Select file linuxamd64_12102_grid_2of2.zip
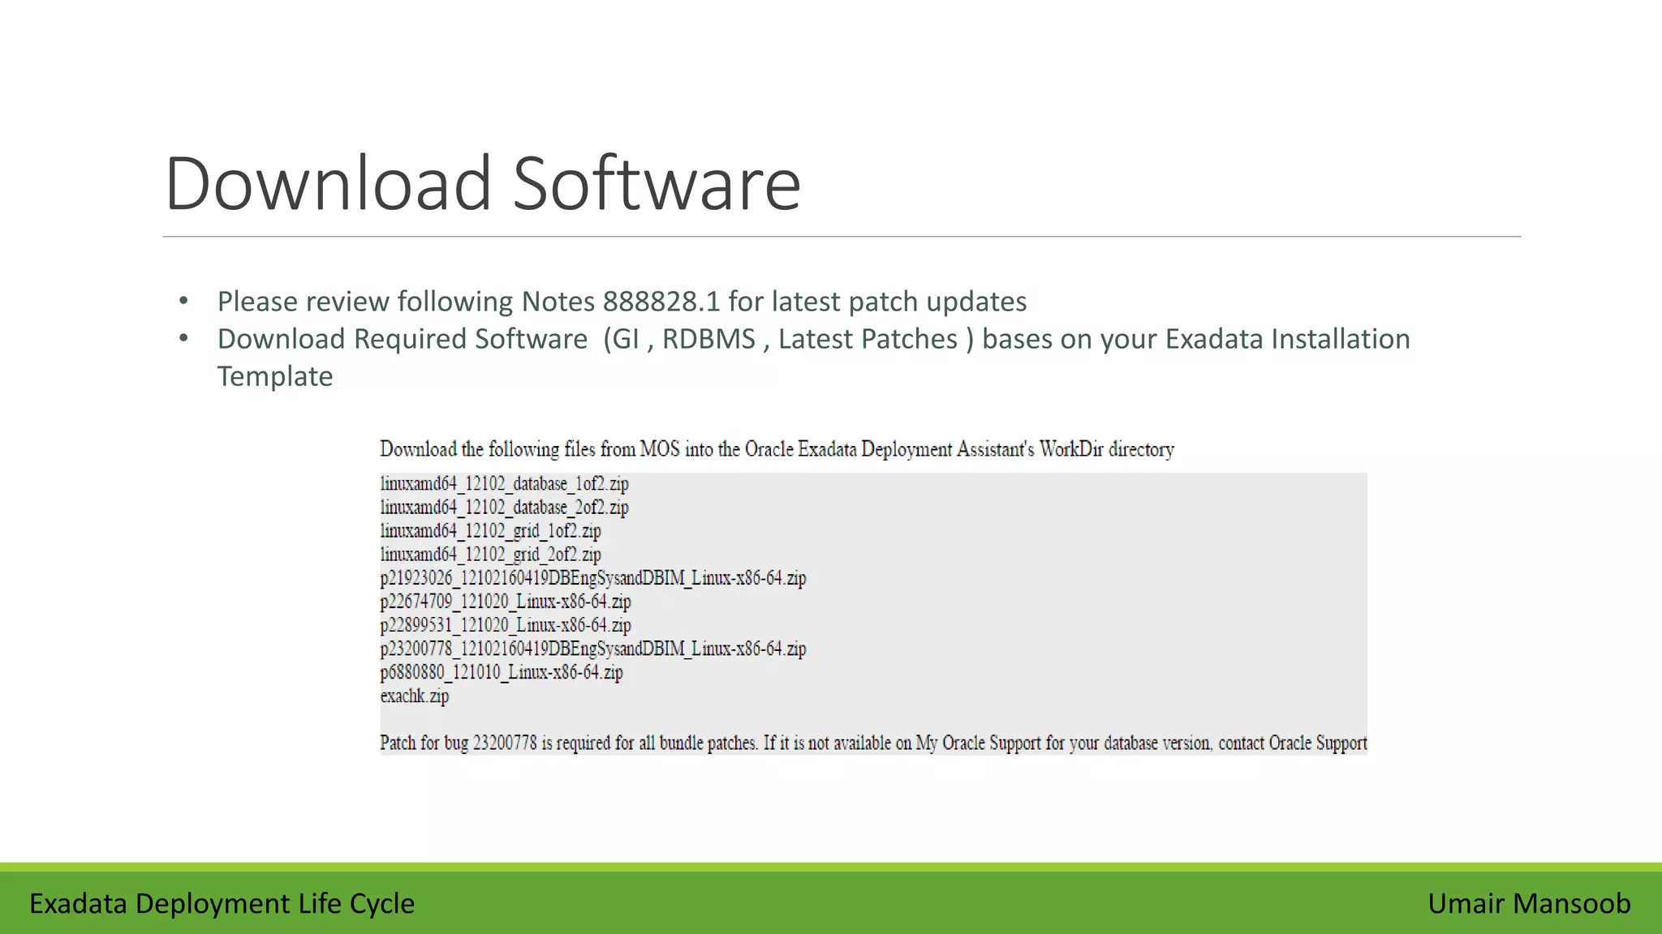The width and height of the screenshot is (1662, 934). coord(490,555)
